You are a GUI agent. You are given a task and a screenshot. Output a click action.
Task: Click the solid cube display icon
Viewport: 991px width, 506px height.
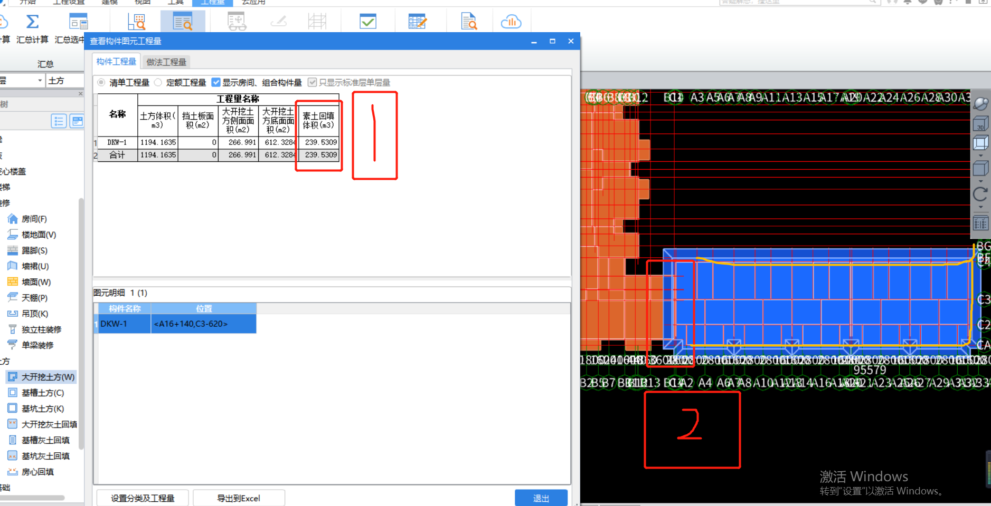point(980,169)
